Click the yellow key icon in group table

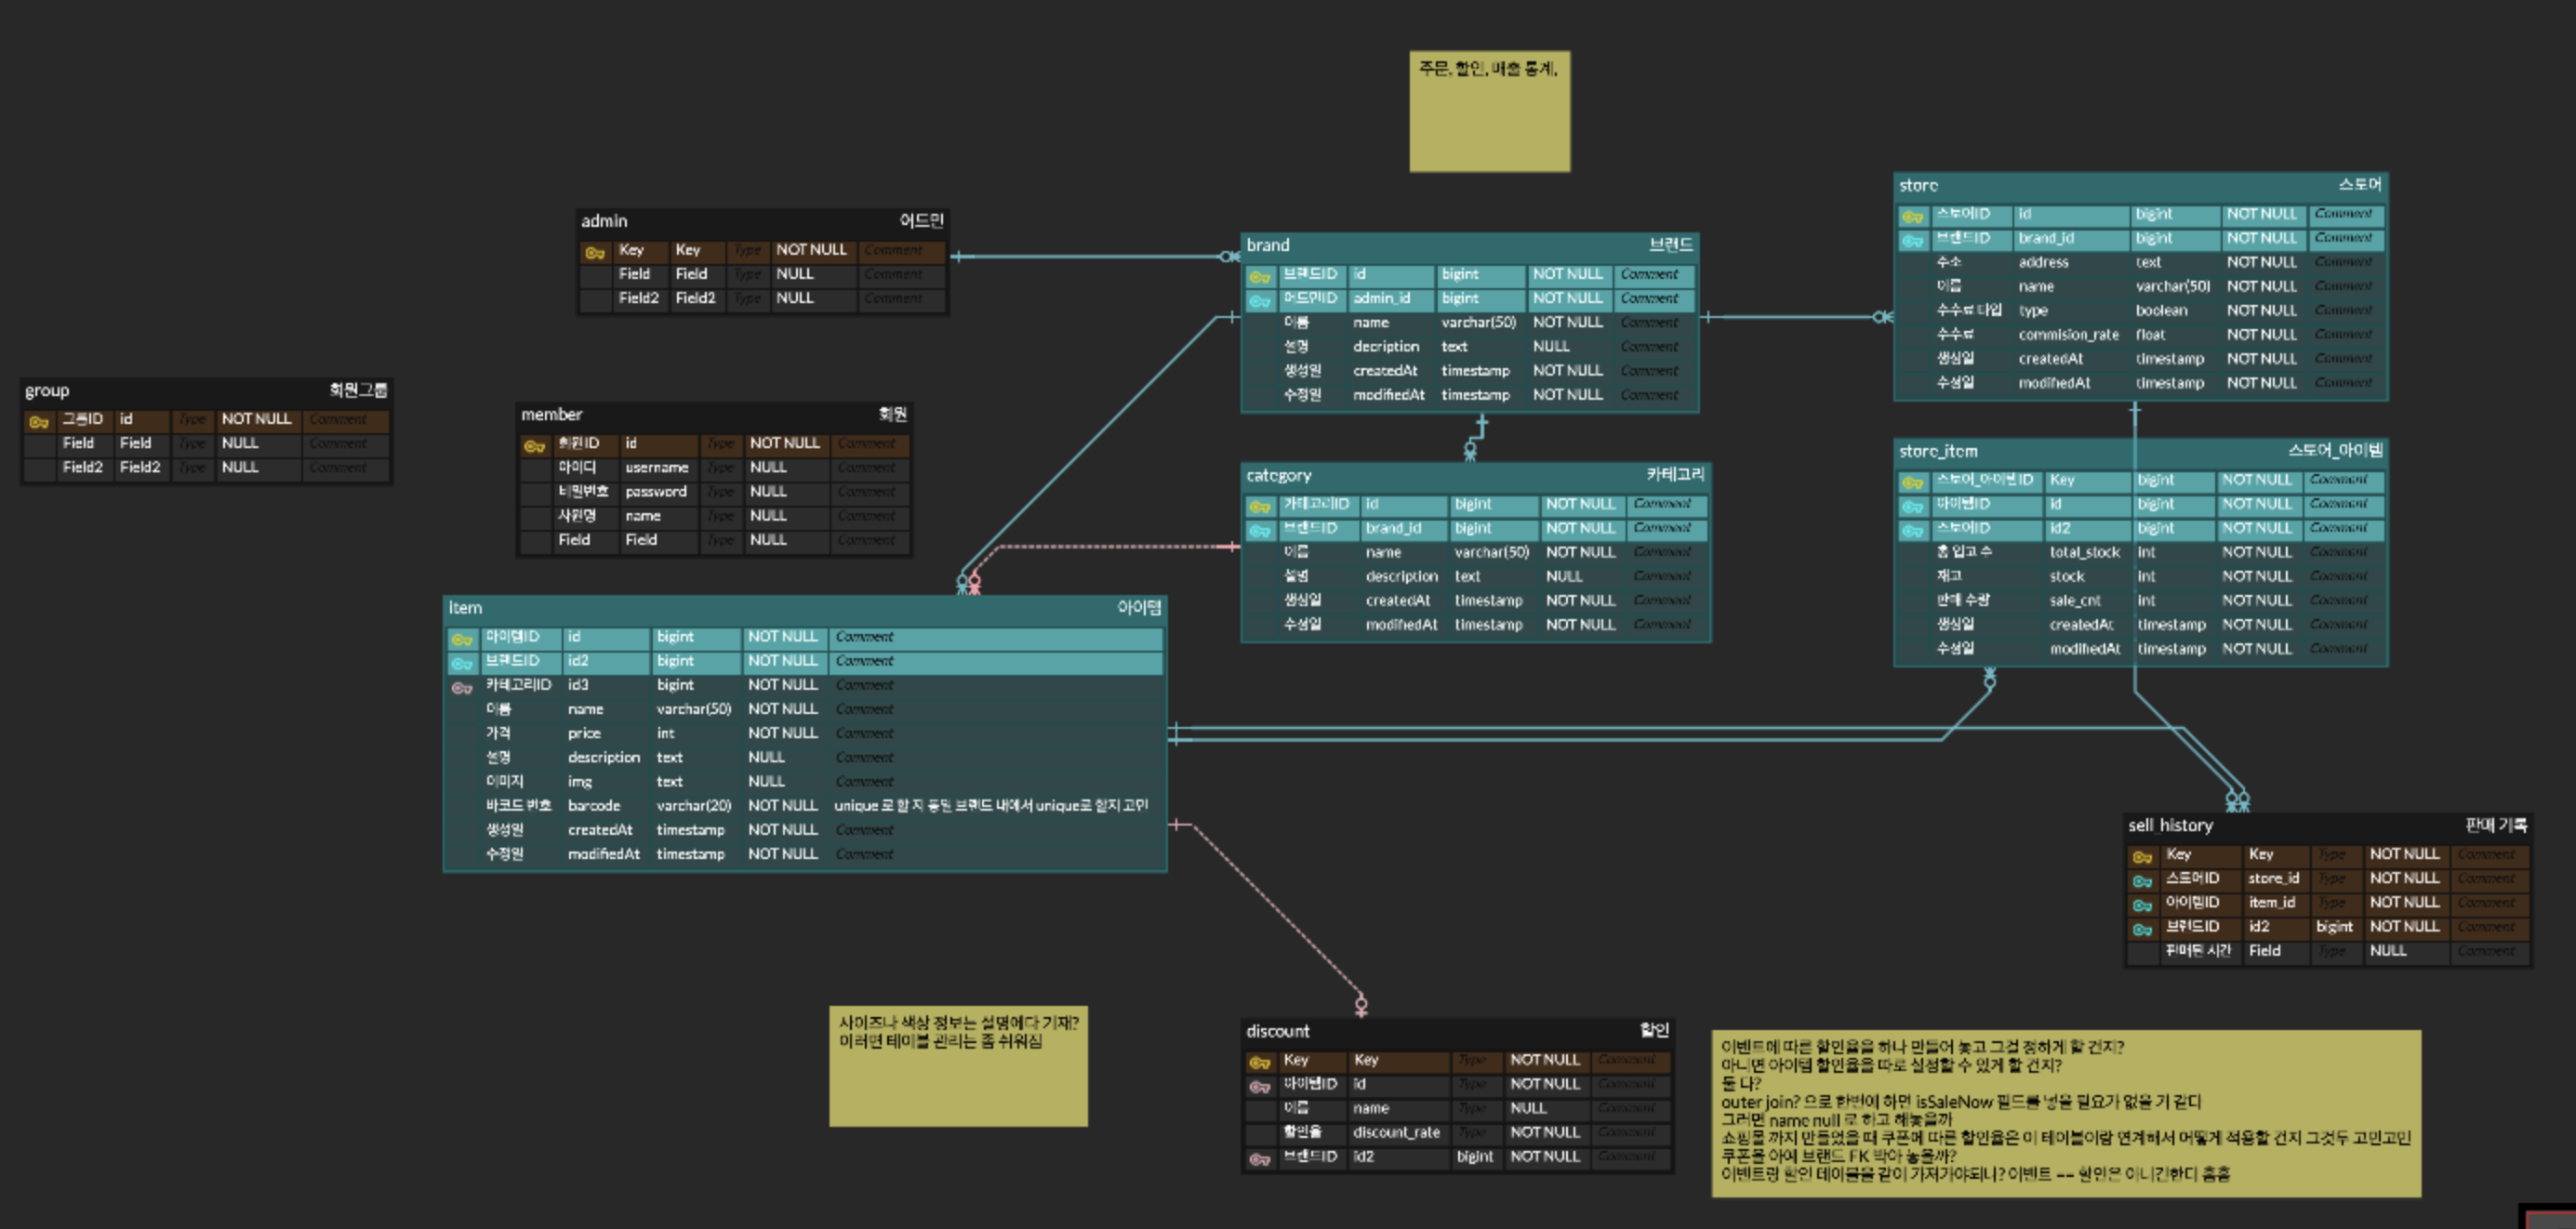39,421
